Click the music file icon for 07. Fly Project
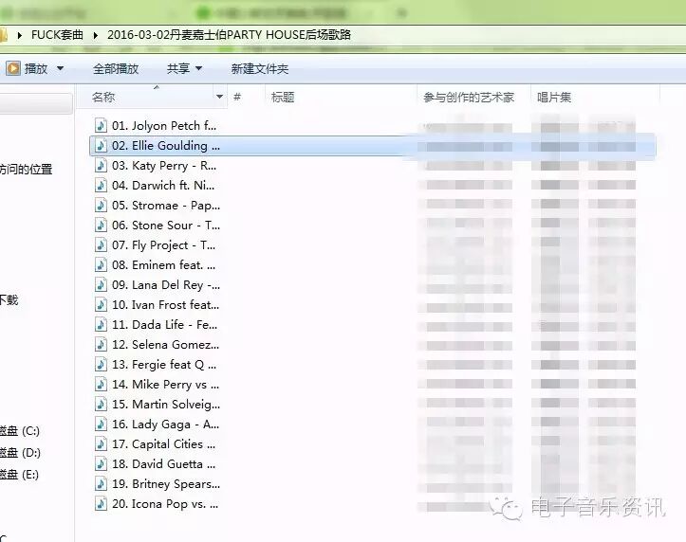The height and width of the screenshot is (542, 686). tap(102, 245)
